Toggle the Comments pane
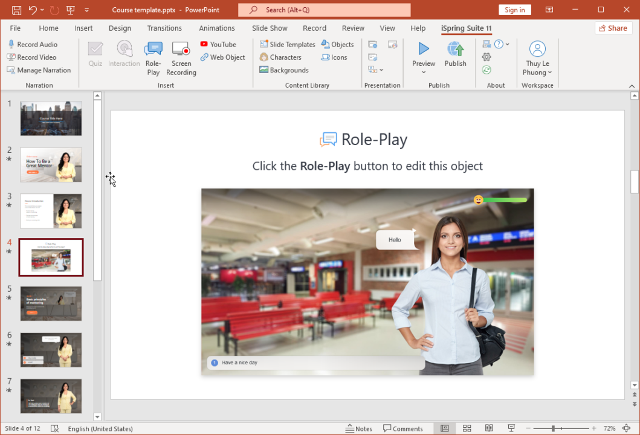Viewport: 640px width, 435px height. [403, 428]
